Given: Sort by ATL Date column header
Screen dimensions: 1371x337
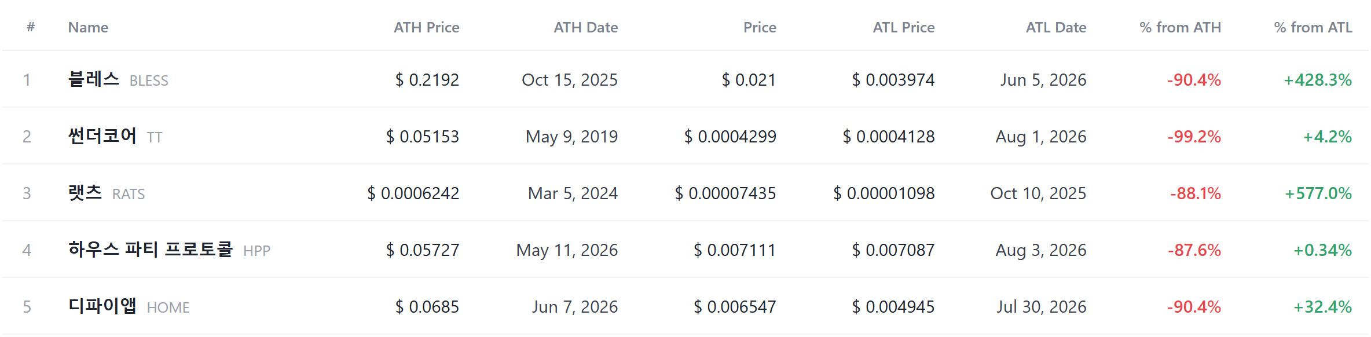Looking at the screenshot, I should click(1056, 27).
